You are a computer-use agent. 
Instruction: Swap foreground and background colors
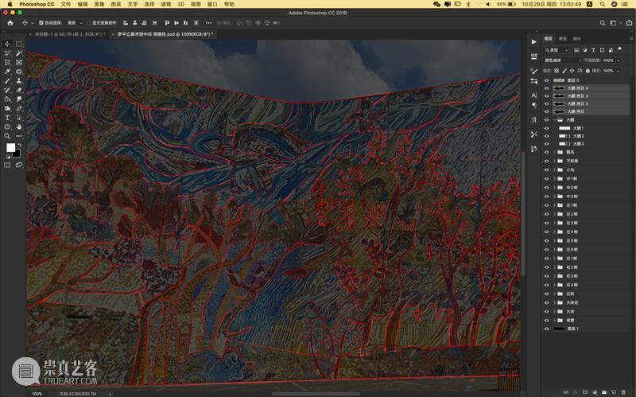click(x=19, y=145)
